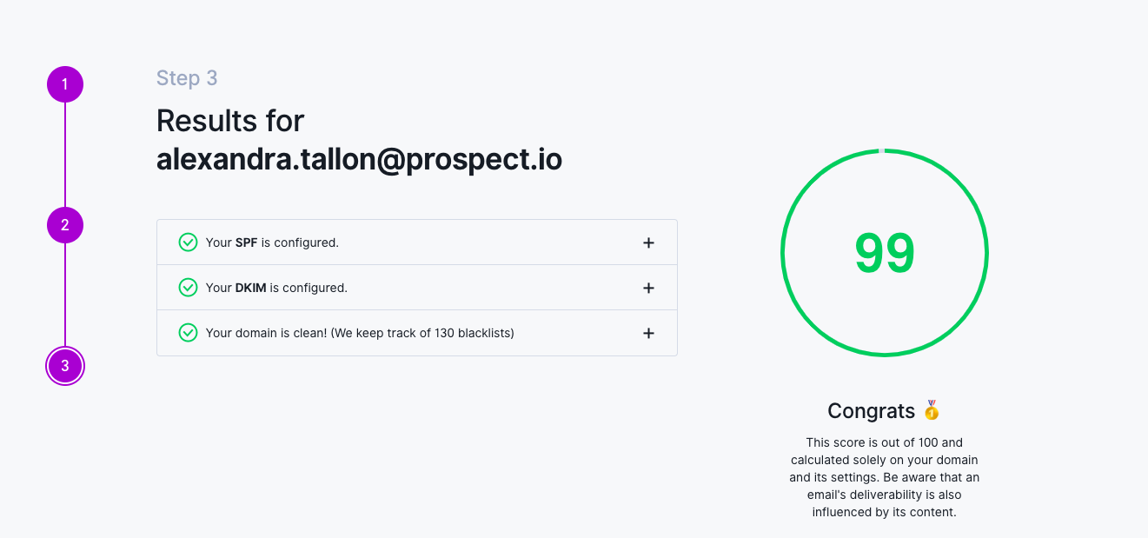Expand blacklist details with plus icon
The width and height of the screenshot is (1148, 538).
648,333
